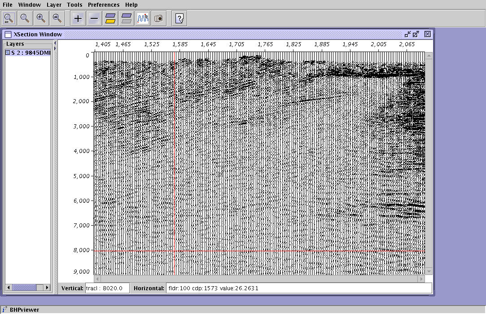Click Layers panel scrollbar right arrow
Viewport: 486px width, 314px height.
(47, 288)
